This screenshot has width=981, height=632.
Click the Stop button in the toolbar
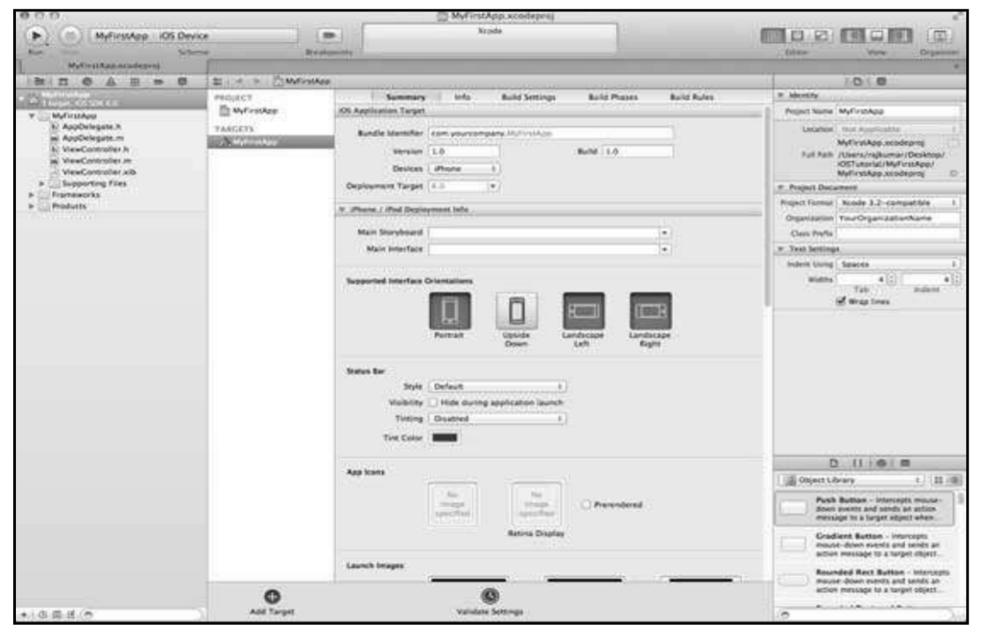point(70,35)
